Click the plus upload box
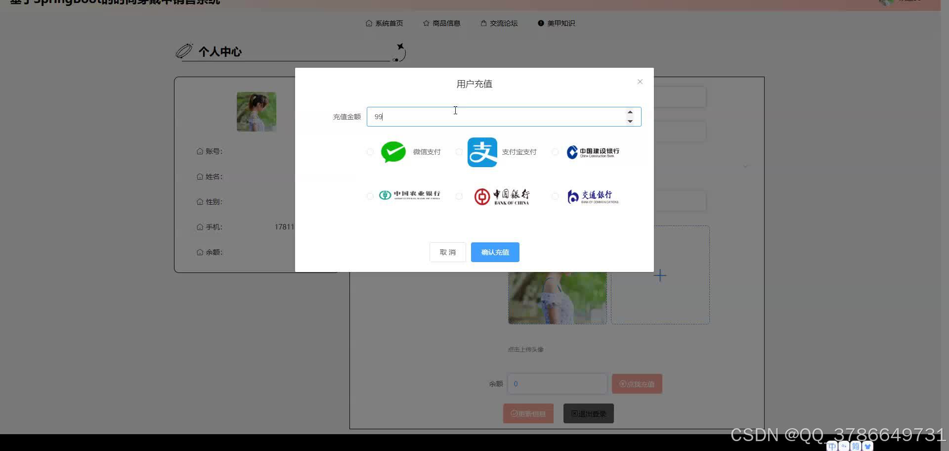The width and height of the screenshot is (949, 451). 660,275
